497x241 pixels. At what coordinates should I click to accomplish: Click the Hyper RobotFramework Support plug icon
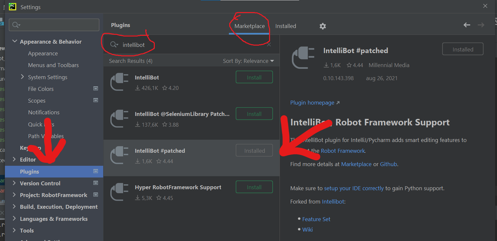coord(119,192)
